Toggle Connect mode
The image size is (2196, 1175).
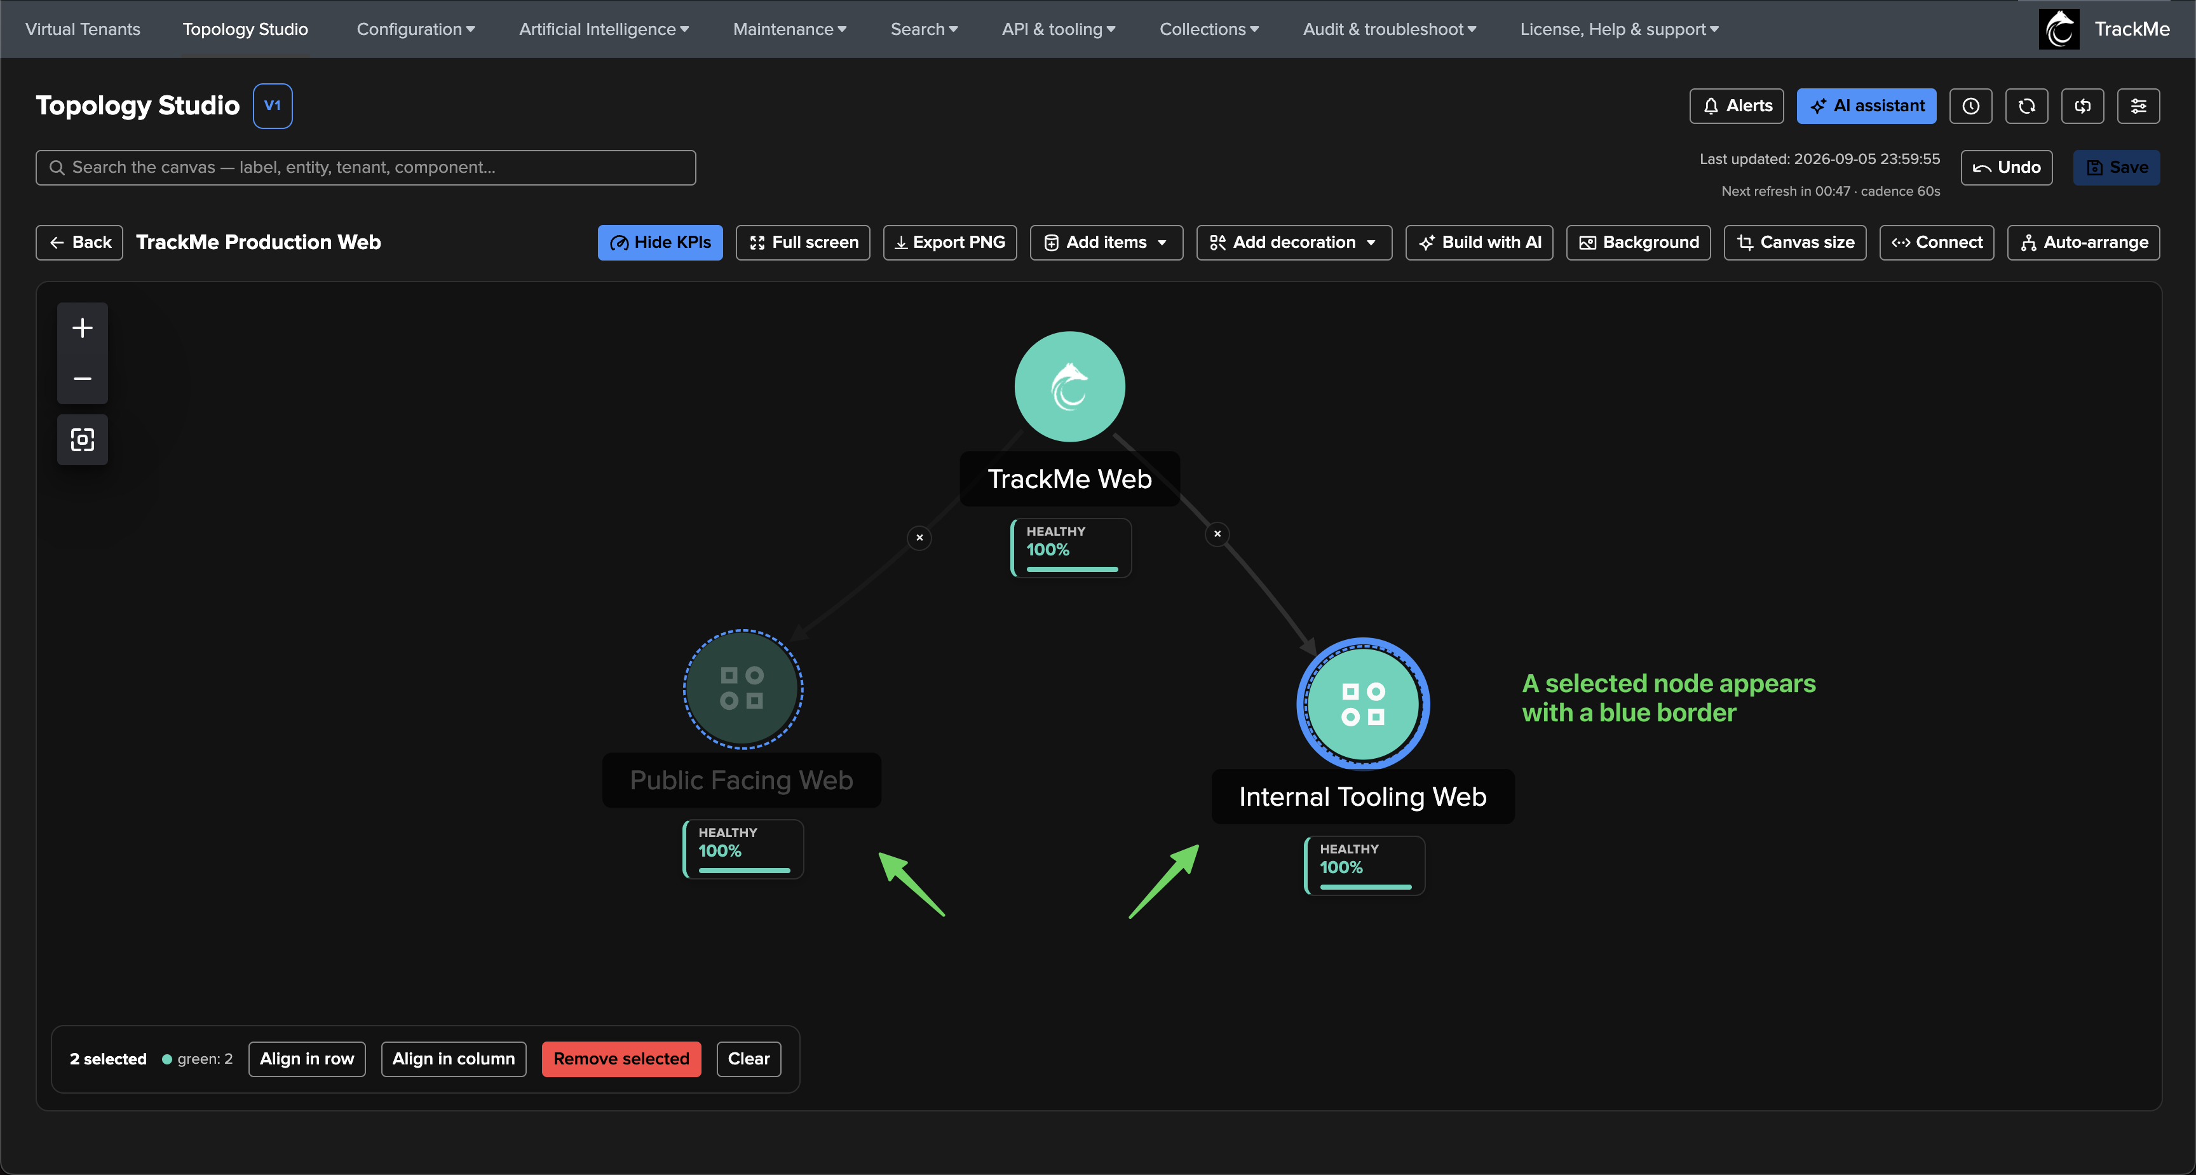[1936, 242]
